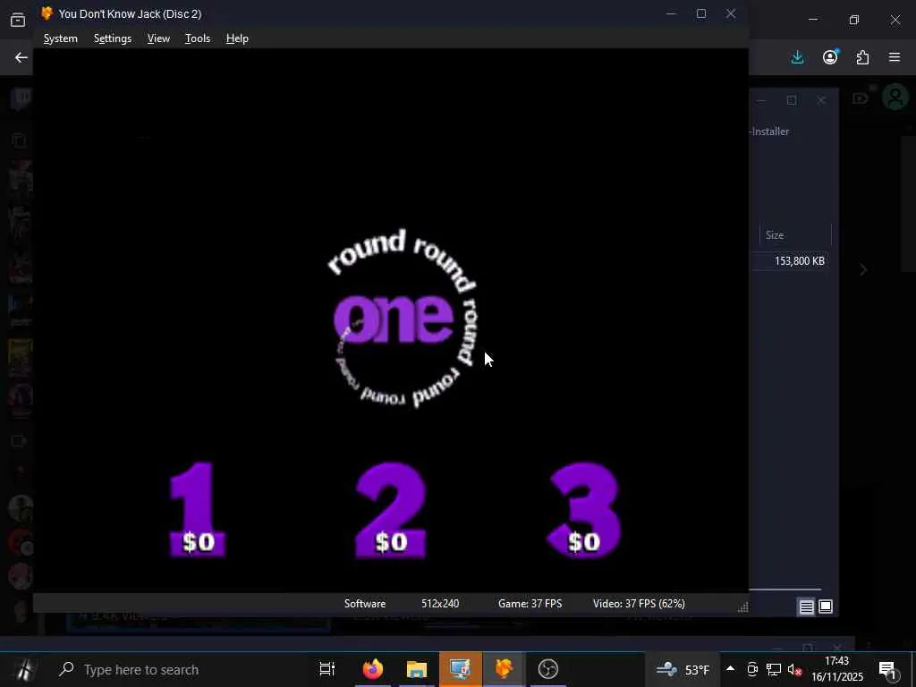Image resolution: width=916 pixels, height=687 pixels.
Task: Restore down the Firefox window
Action: point(854,20)
